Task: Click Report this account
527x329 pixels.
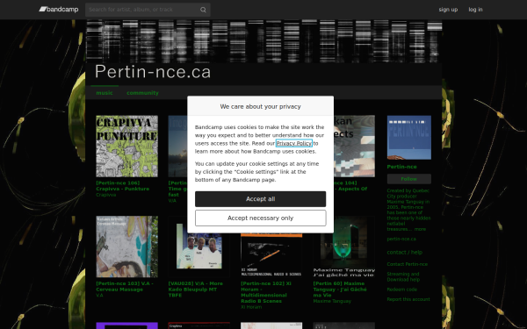Action: [x=408, y=299]
